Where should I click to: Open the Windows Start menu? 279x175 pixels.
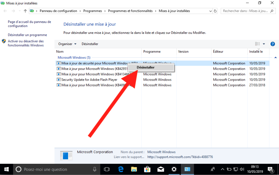6,169
